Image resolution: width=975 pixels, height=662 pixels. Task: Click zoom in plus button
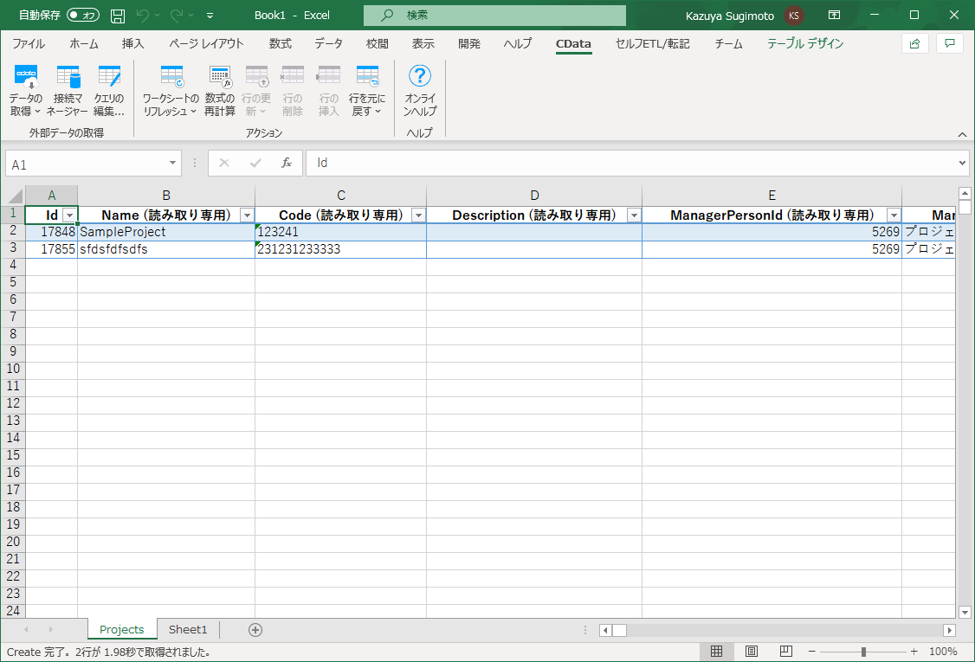tap(914, 652)
